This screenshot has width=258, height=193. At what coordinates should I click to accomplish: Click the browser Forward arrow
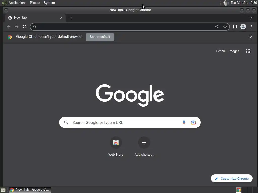(x=17, y=27)
